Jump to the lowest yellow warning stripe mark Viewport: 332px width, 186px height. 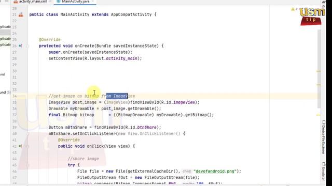318,115
